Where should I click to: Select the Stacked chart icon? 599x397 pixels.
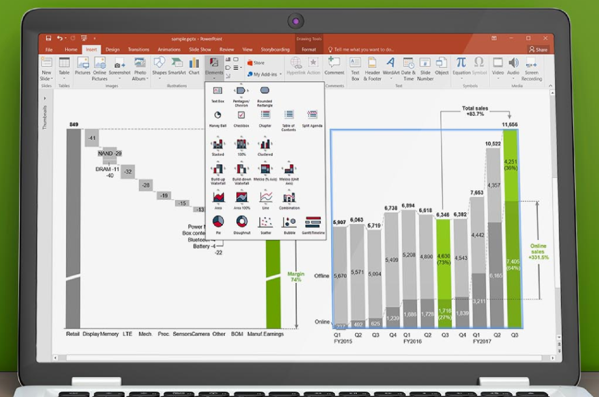(x=218, y=144)
